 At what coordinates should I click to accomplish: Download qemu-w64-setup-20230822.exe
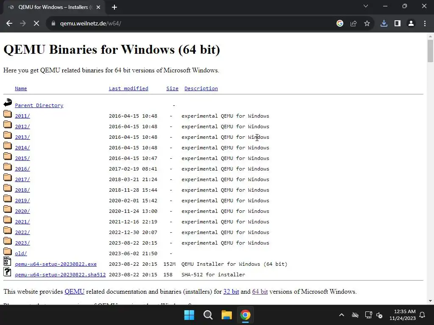click(56, 264)
